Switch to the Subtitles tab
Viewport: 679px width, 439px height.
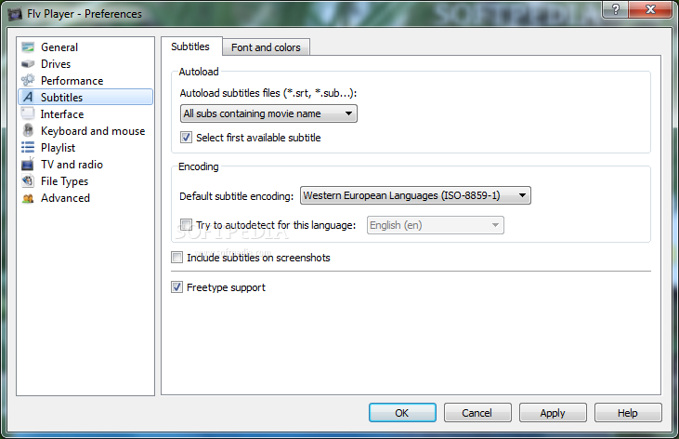190,47
